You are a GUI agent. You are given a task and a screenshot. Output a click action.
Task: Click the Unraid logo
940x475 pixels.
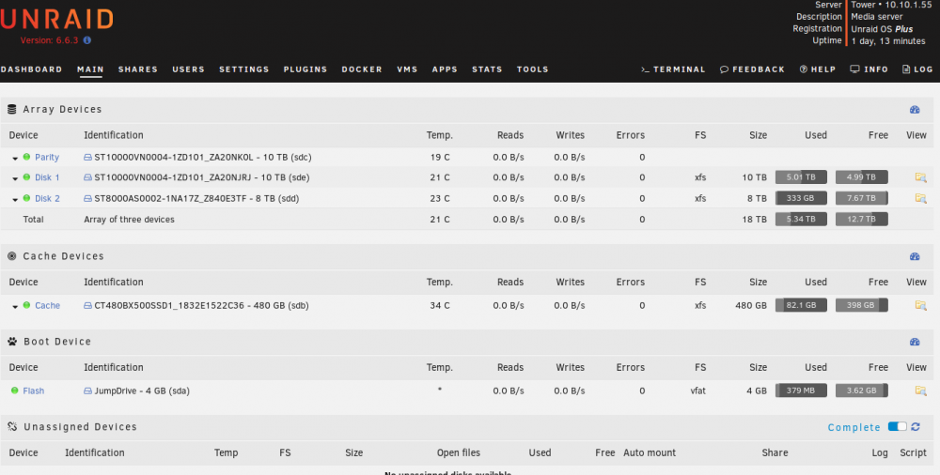coord(57,19)
